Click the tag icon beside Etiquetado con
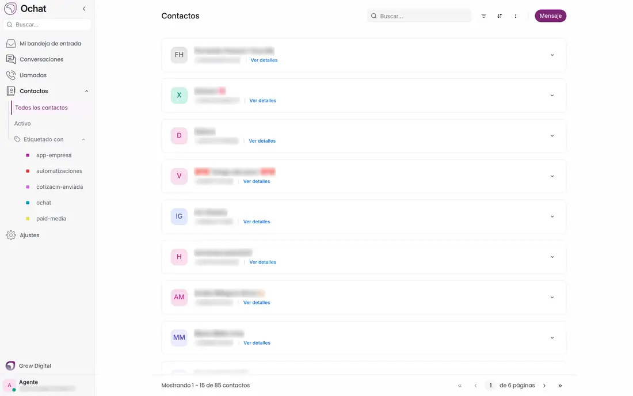This screenshot has width=633, height=396. point(17,139)
